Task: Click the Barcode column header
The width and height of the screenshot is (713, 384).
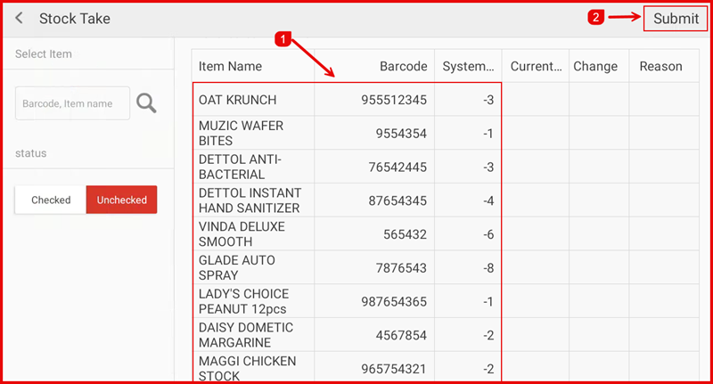Action: point(403,66)
